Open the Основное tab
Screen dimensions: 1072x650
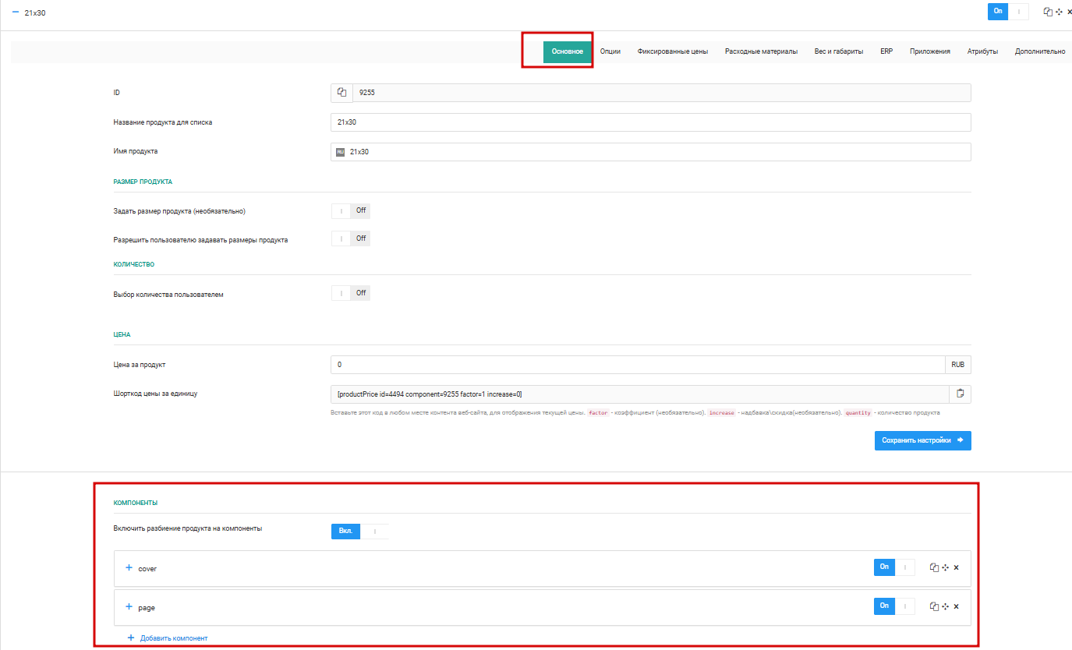click(568, 51)
